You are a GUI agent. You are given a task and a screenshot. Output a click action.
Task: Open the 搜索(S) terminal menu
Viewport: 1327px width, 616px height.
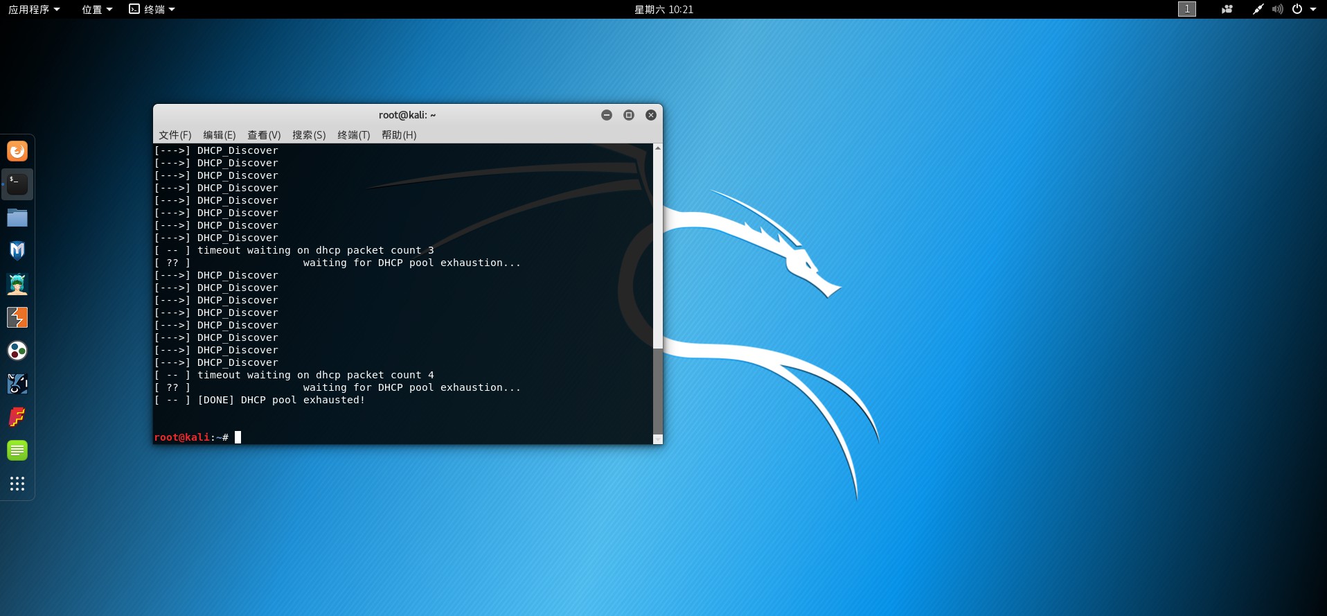[309, 135]
